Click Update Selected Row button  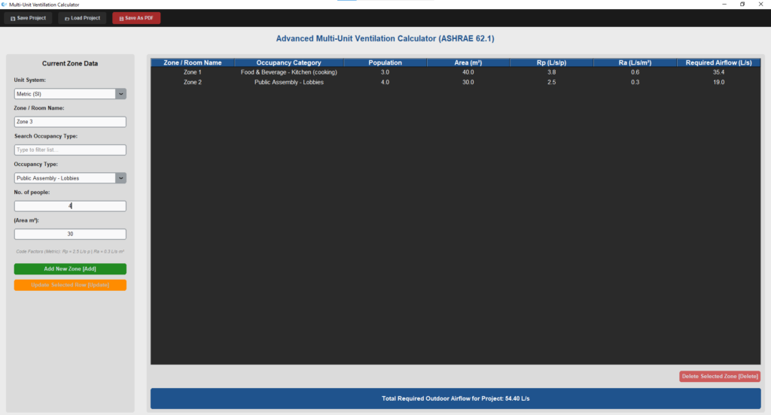tap(70, 285)
